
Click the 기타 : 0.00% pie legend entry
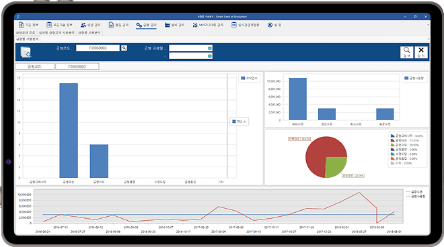tap(401, 163)
